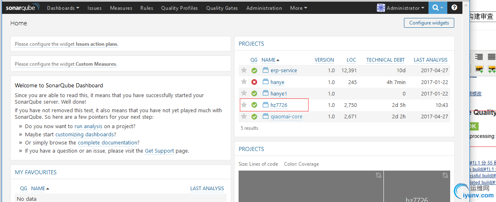Image resolution: width=496 pixels, height=202 pixels.
Task: Click the Issues action plans widget notice
Action: pyautogui.click(x=66, y=44)
